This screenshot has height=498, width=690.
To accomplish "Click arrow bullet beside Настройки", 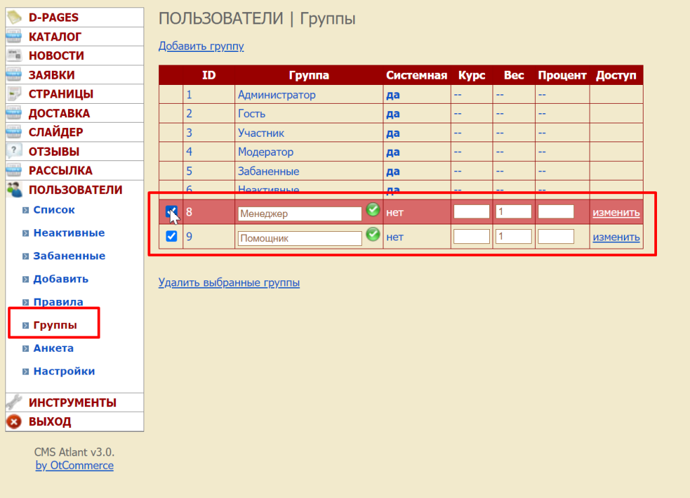I will (x=26, y=372).
